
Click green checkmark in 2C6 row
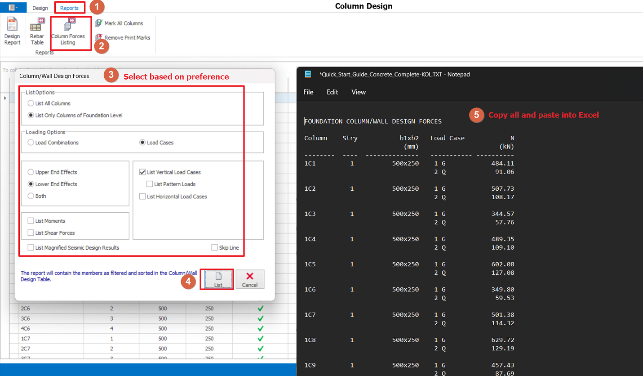[260, 309]
